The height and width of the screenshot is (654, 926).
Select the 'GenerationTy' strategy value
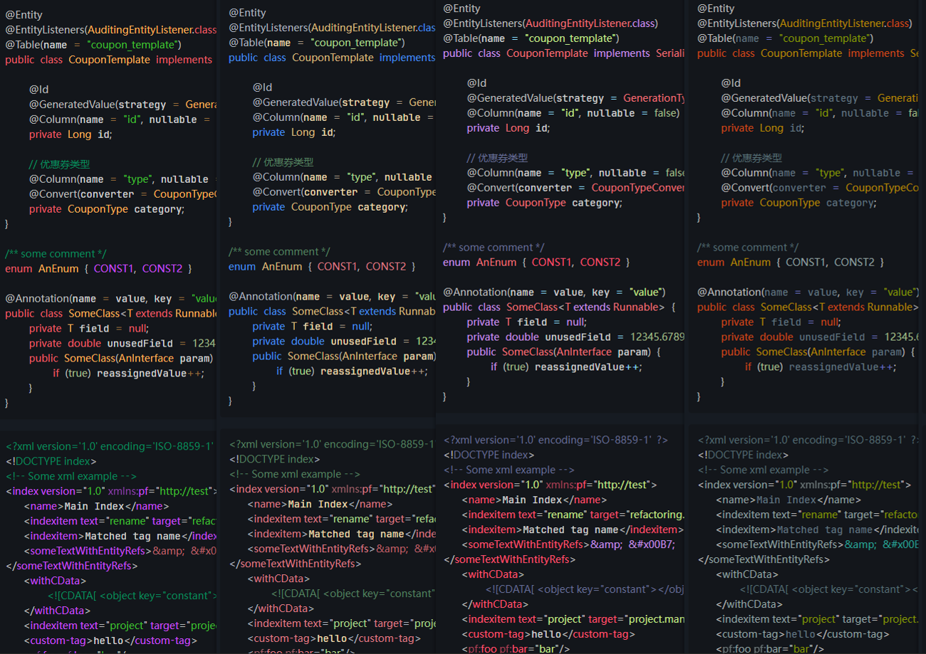[x=654, y=98]
